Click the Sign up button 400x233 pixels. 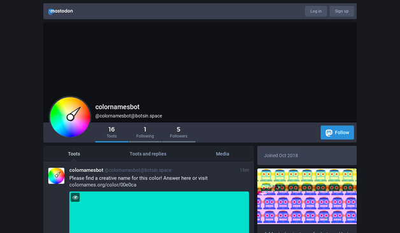click(341, 11)
